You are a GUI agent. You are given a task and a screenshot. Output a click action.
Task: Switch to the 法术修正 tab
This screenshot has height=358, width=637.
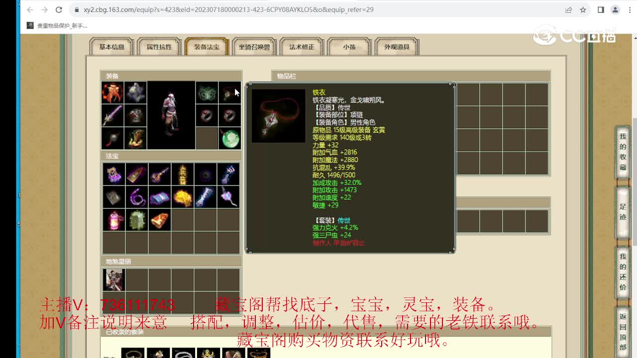click(302, 47)
